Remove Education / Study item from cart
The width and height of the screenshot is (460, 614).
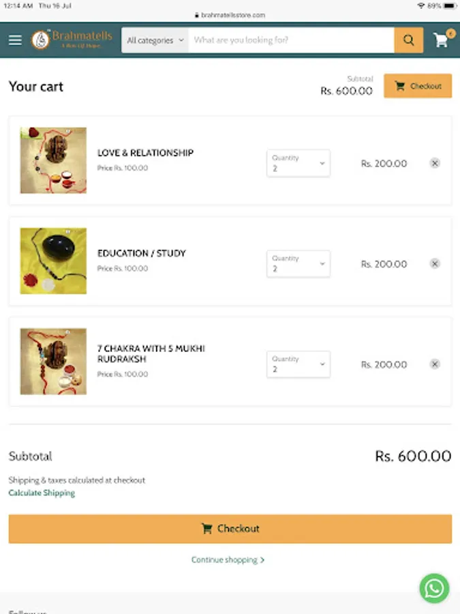[435, 263]
